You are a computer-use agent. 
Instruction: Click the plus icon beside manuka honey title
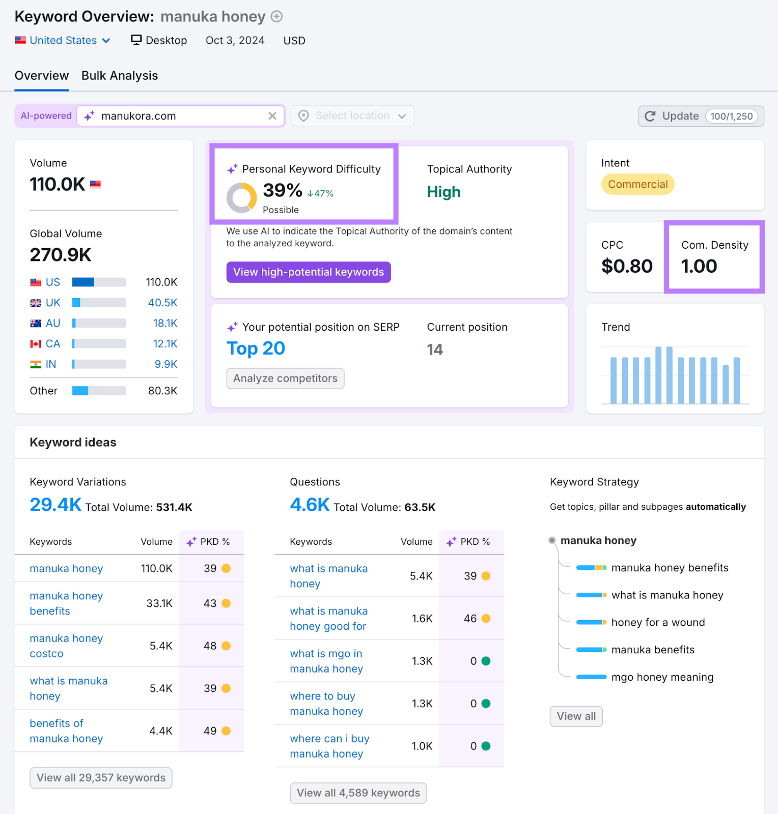(x=276, y=17)
